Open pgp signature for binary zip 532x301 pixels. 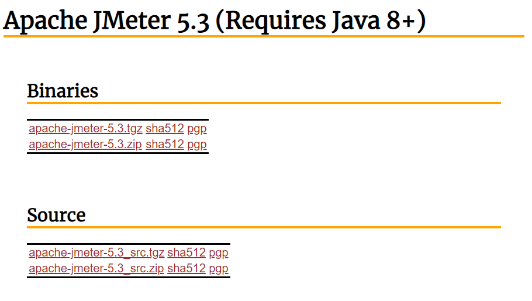point(197,144)
